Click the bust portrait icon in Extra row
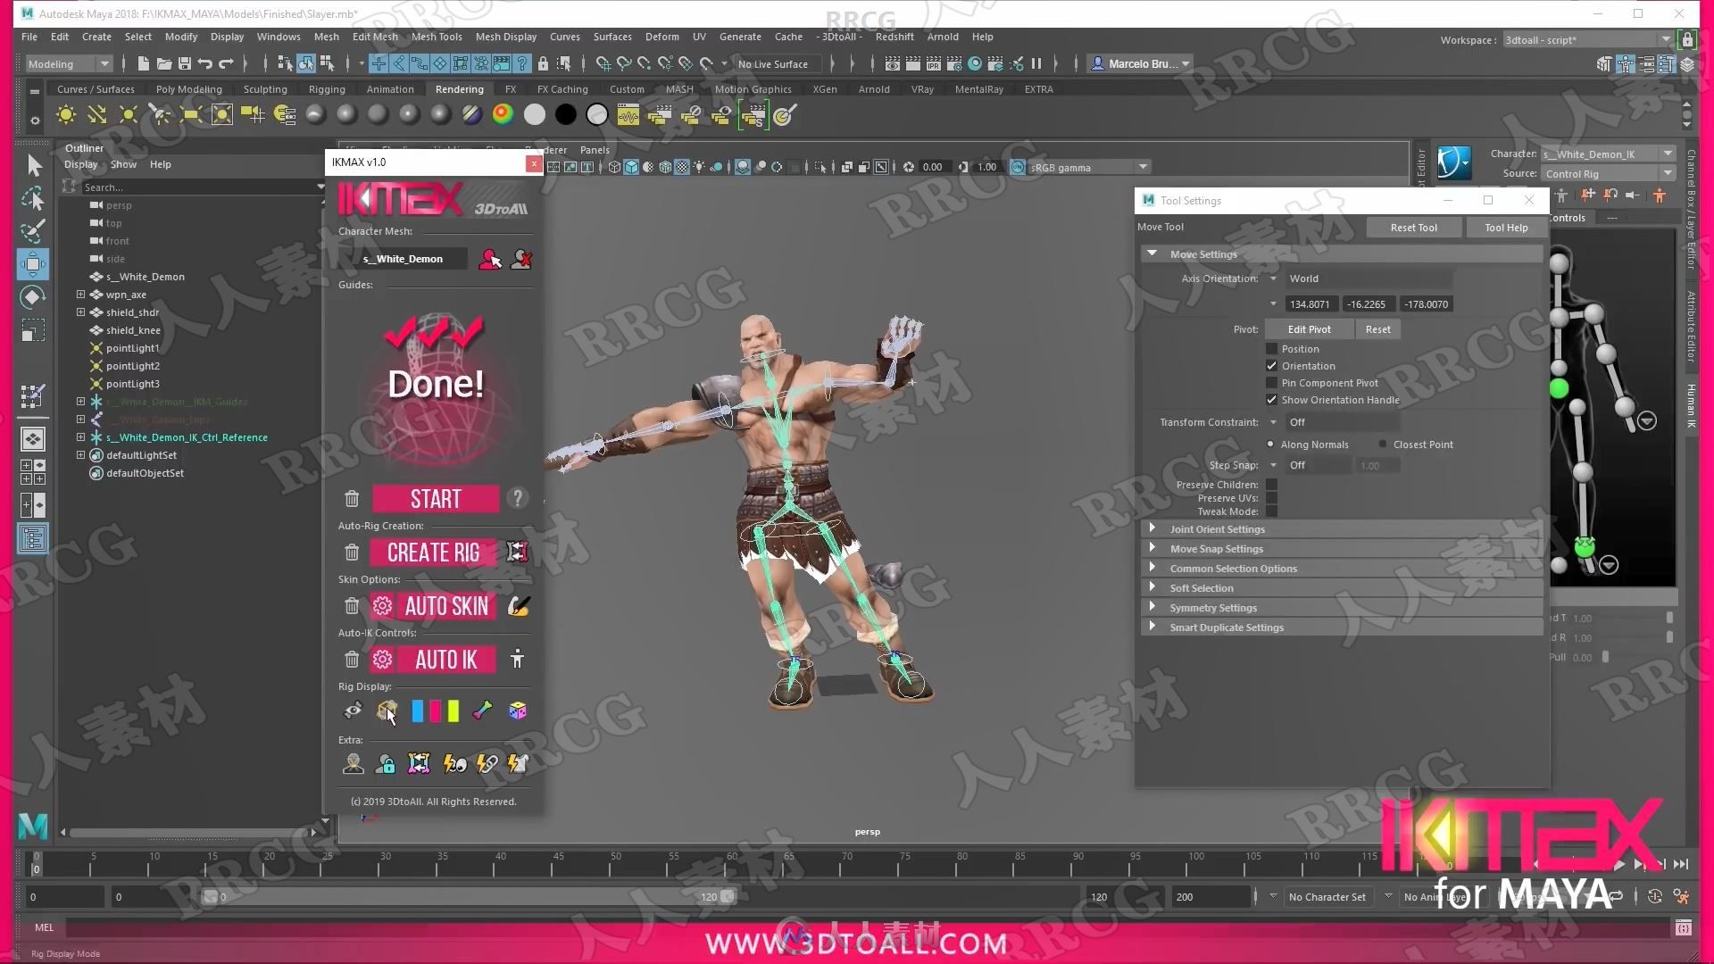This screenshot has width=1714, height=964. (354, 764)
